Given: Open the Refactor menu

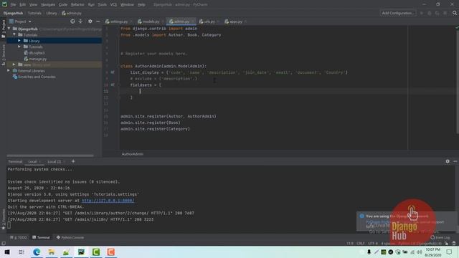Looking at the screenshot, I should (x=77, y=5).
